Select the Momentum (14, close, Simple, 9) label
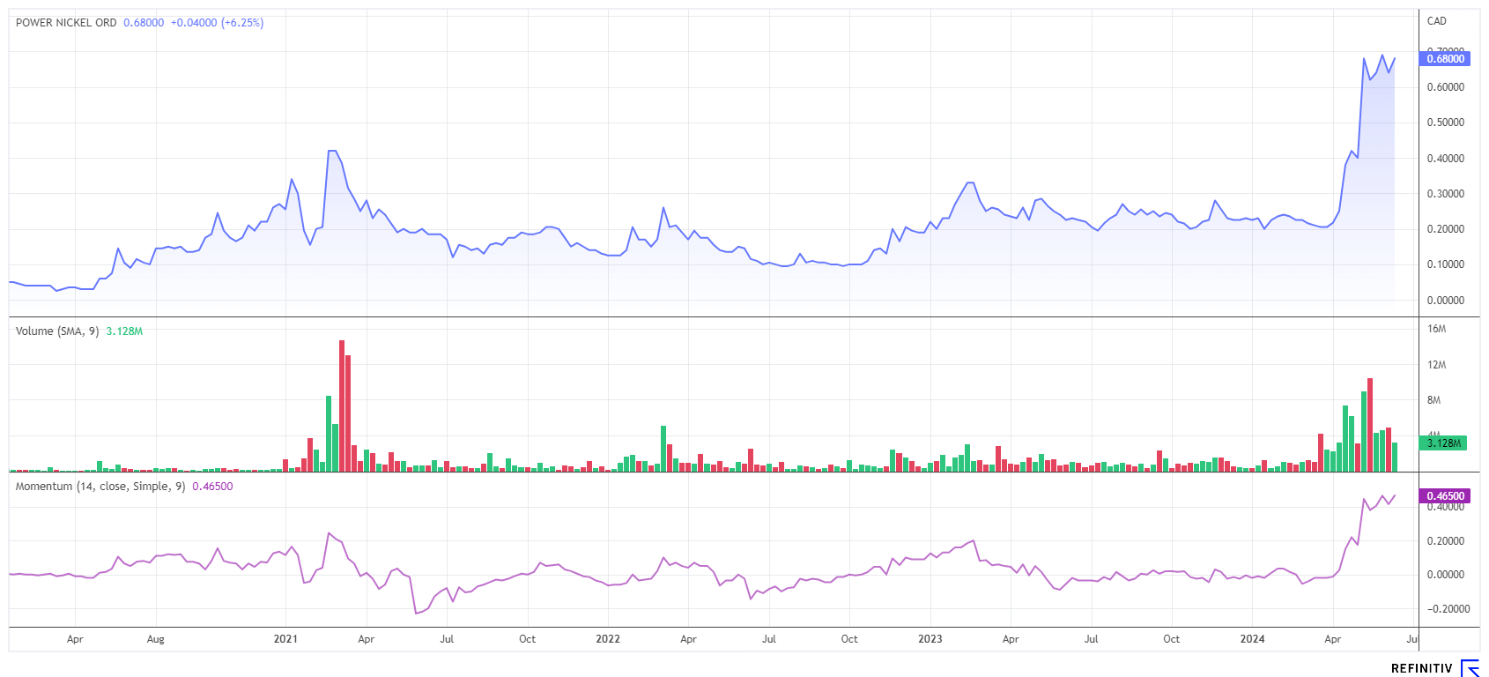Image resolution: width=1489 pixels, height=677 pixels. (100, 487)
